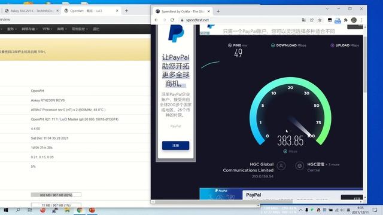Expand the 网络存储 menu in OpenWrt navbar
The height and width of the screenshot is (215, 383).
point(29,29)
